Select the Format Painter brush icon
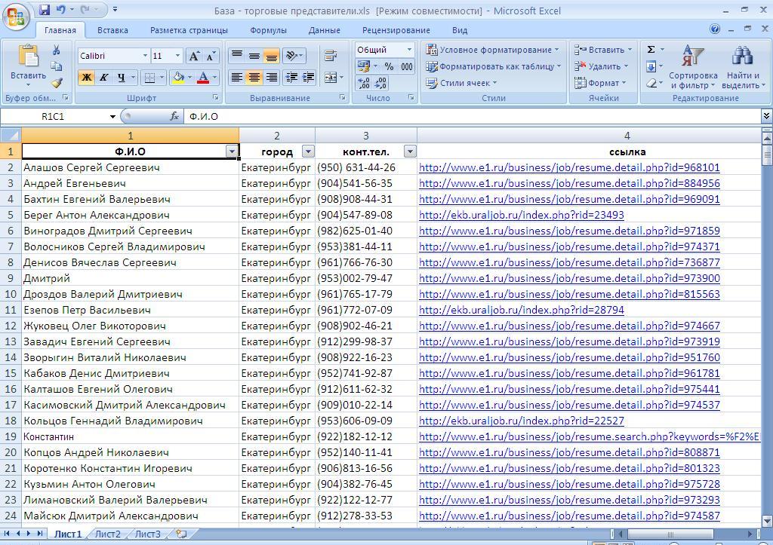Viewport: 773px width, 545px height. click(56, 82)
